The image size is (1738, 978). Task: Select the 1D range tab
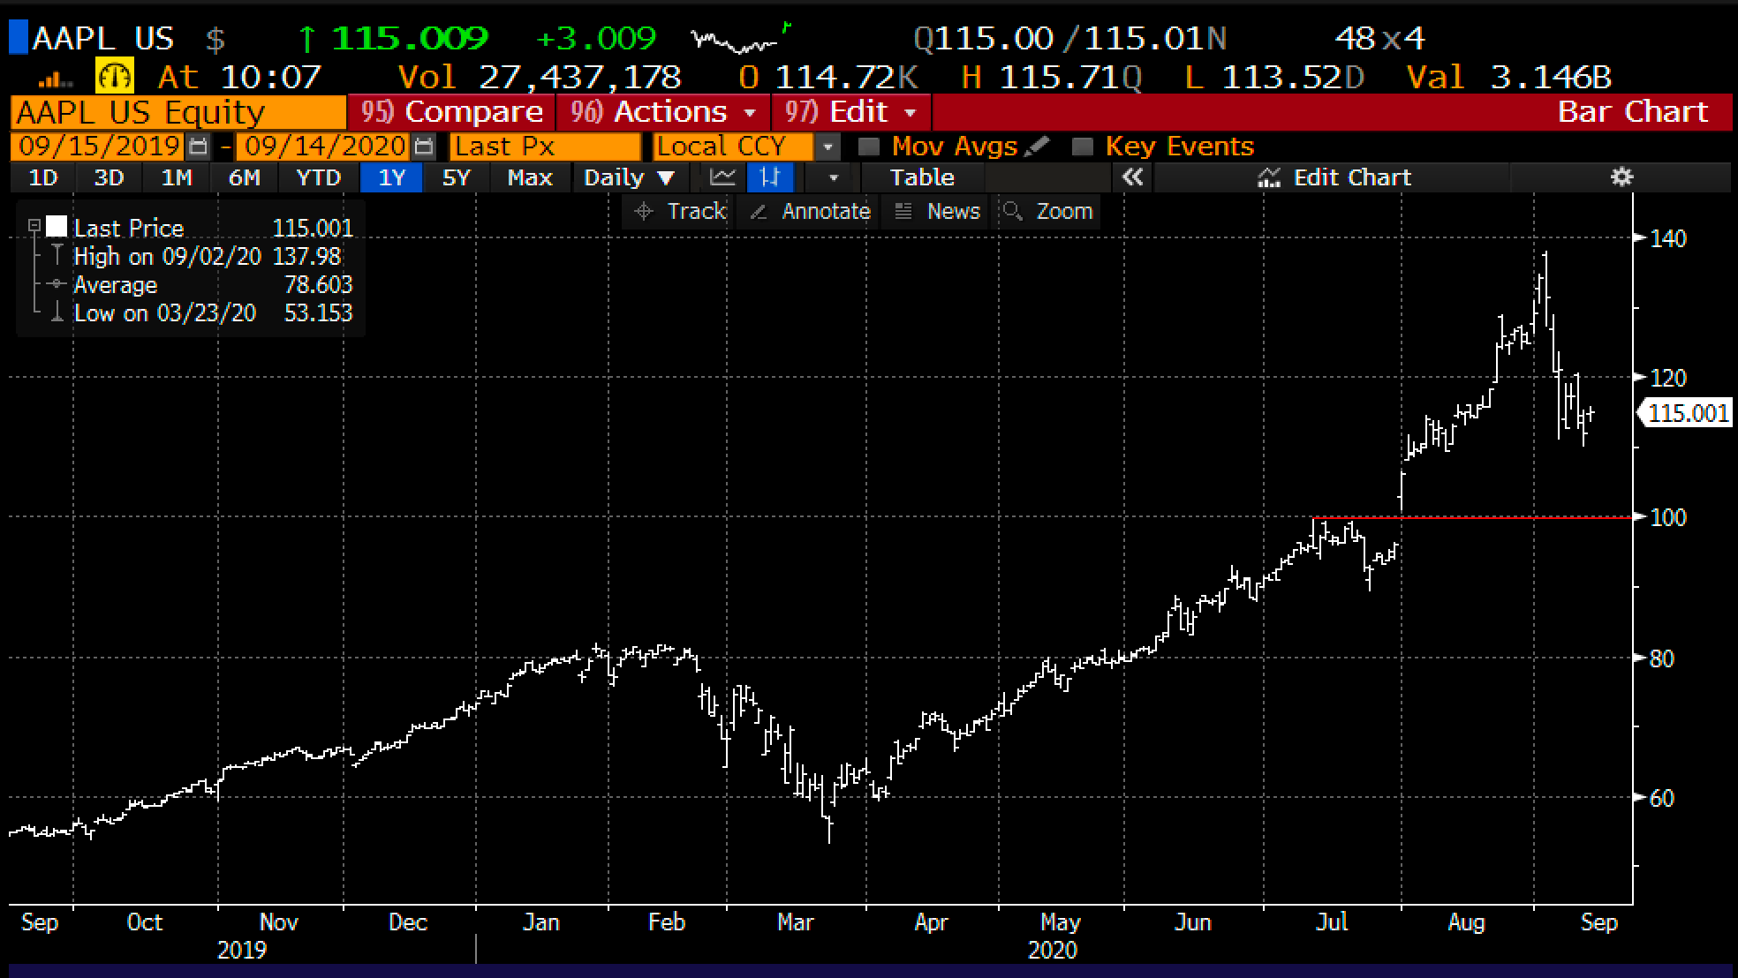43,177
